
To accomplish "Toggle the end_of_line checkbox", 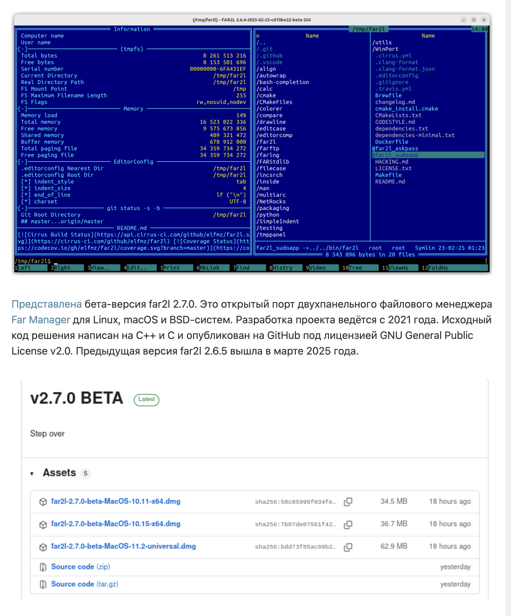I will click(26, 195).
